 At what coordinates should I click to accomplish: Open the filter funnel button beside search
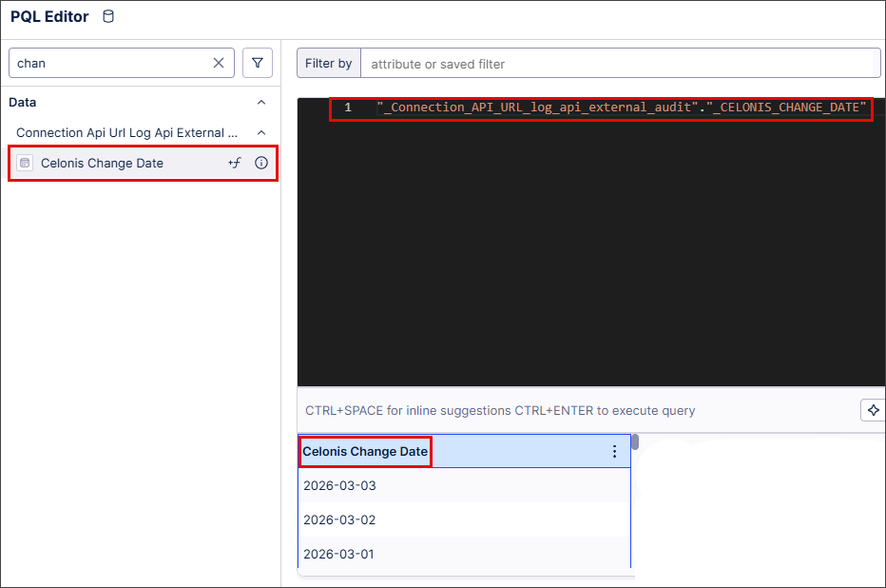258,63
